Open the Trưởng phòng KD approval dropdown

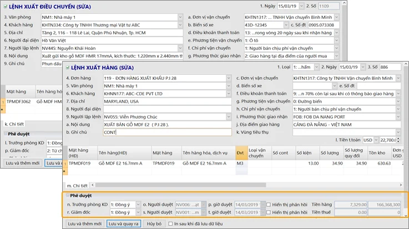tap(138, 204)
